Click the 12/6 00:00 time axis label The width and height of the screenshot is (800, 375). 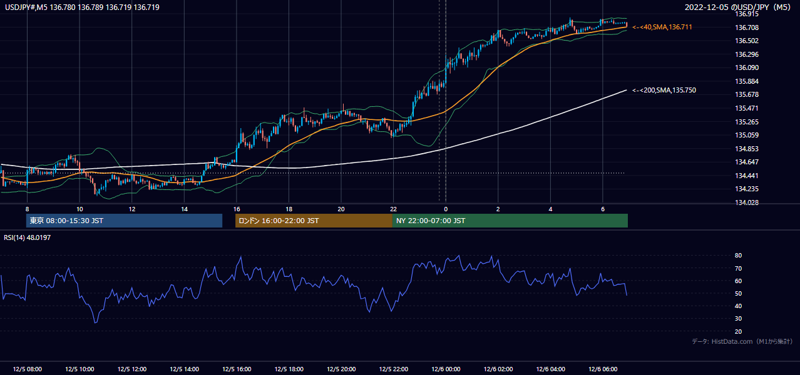(x=446, y=369)
